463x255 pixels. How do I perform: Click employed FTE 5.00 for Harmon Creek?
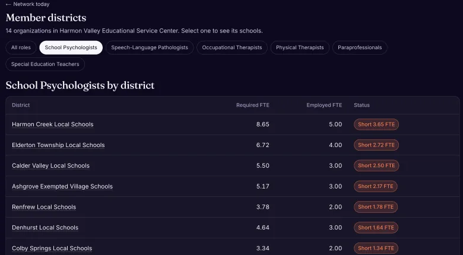point(335,125)
